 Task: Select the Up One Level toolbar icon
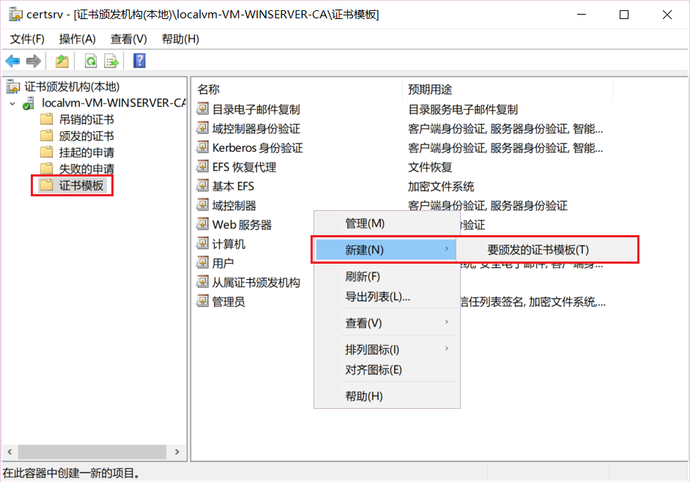pos(62,60)
